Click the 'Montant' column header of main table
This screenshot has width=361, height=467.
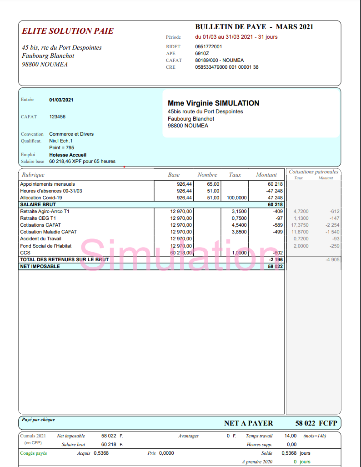(266, 175)
